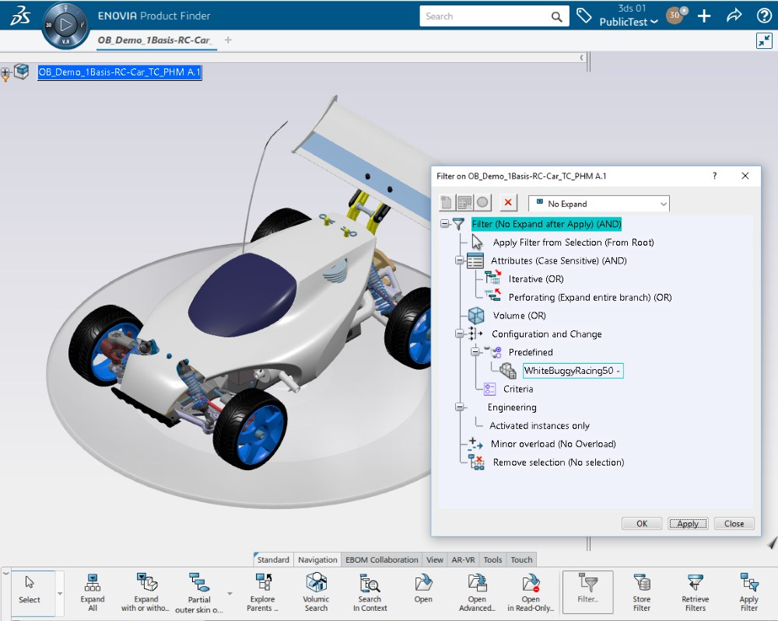Click Expand with or without tool
Screen dimensions: 778x621
point(146,593)
